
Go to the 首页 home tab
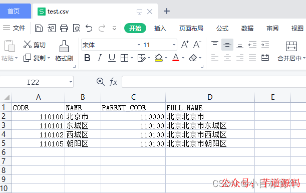[x=15, y=11]
